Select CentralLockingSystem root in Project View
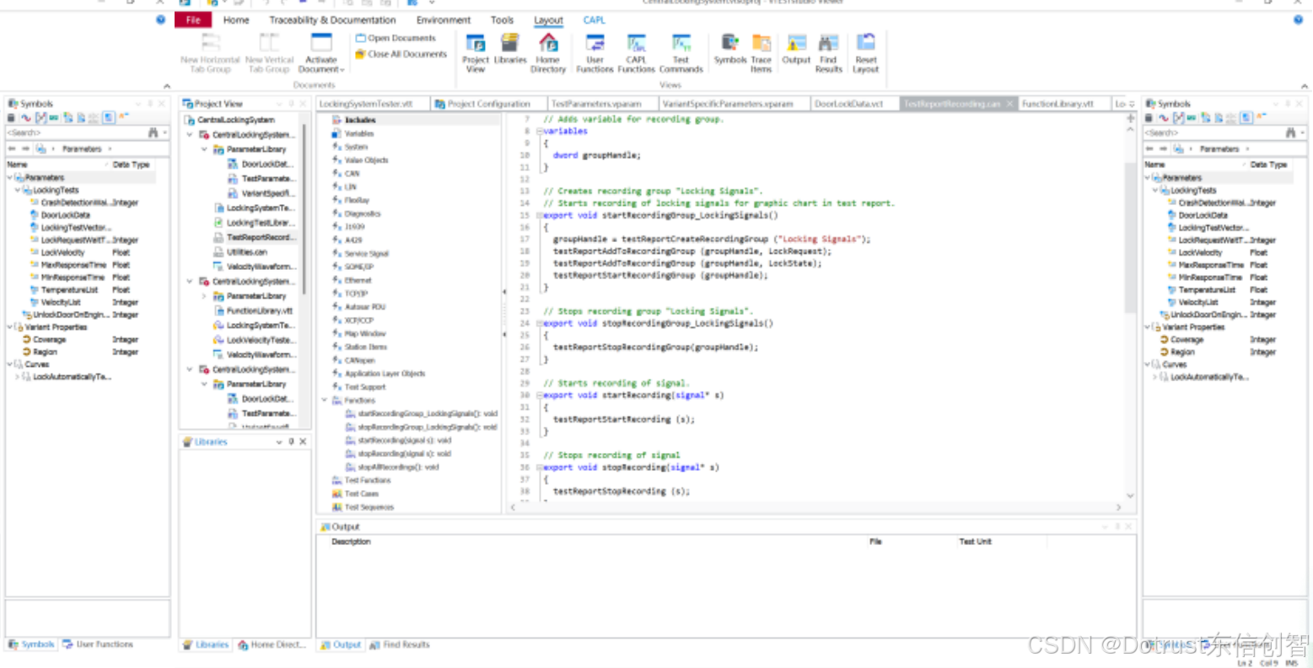This screenshot has width=1313, height=668. [x=235, y=120]
